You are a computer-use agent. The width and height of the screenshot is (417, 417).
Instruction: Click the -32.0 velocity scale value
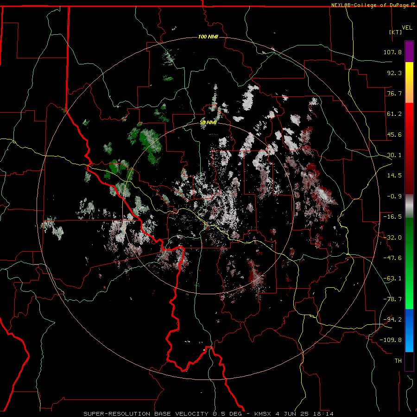click(x=392, y=238)
